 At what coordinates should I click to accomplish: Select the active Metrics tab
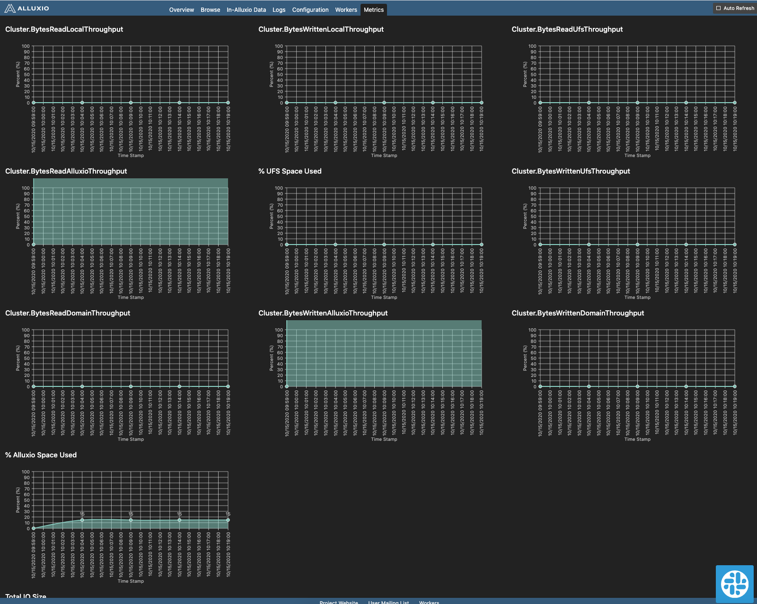[x=373, y=10]
